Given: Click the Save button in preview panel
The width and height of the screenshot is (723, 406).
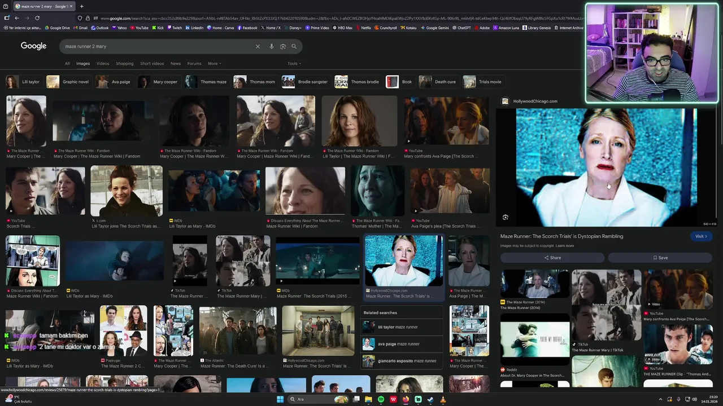Looking at the screenshot, I should [x=660, y=258].
